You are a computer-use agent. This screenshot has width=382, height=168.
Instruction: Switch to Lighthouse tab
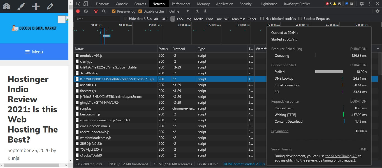coord(269,4)
